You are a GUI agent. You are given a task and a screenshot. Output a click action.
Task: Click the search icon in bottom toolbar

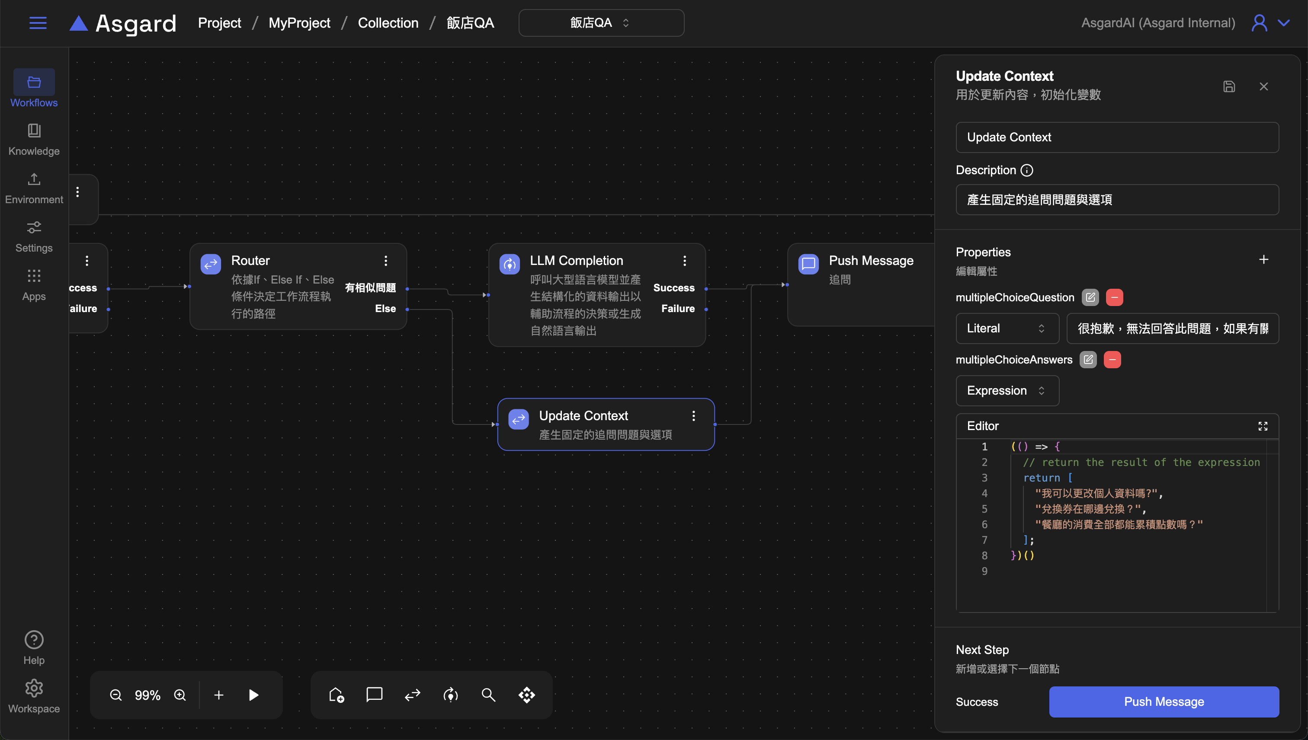tap(488, 695)
